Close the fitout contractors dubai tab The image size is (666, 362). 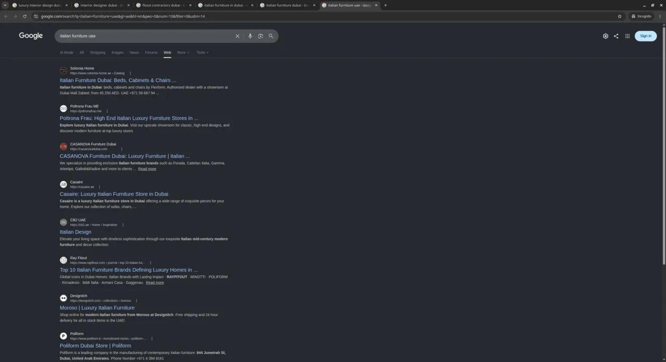coord(190,5)
